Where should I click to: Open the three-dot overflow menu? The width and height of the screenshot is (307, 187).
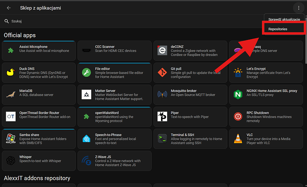point(298,8)
